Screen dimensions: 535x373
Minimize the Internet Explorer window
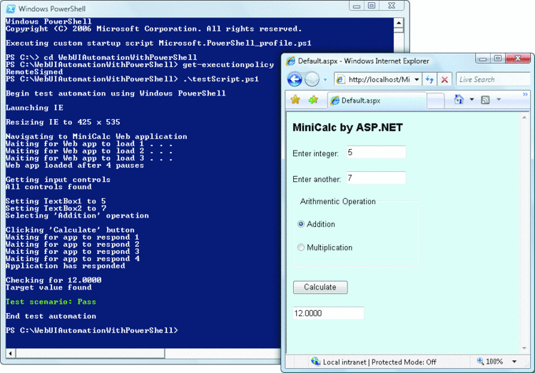(x=483, y=58)
